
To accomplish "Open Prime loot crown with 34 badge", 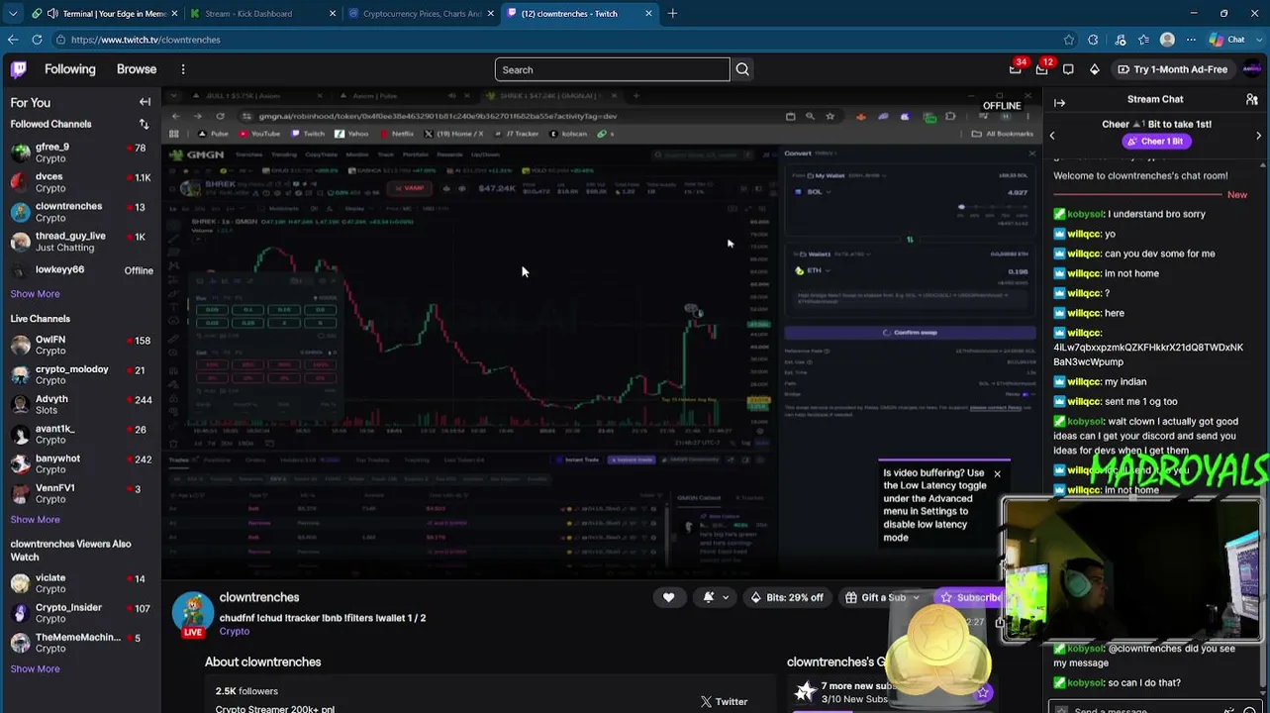I will pos(1016,69).
